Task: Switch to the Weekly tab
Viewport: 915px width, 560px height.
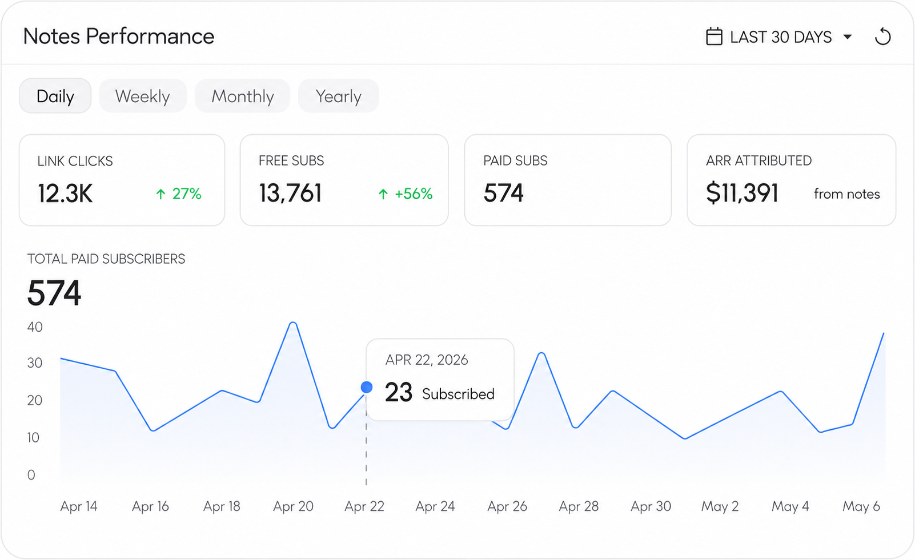Action: [x=143, y=96]
